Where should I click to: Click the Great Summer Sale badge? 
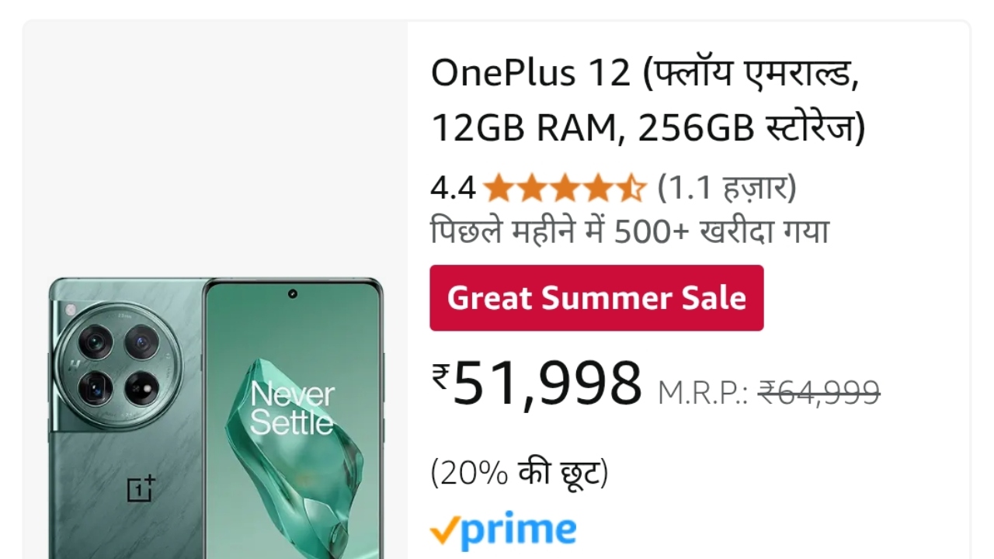coord(596,298)
